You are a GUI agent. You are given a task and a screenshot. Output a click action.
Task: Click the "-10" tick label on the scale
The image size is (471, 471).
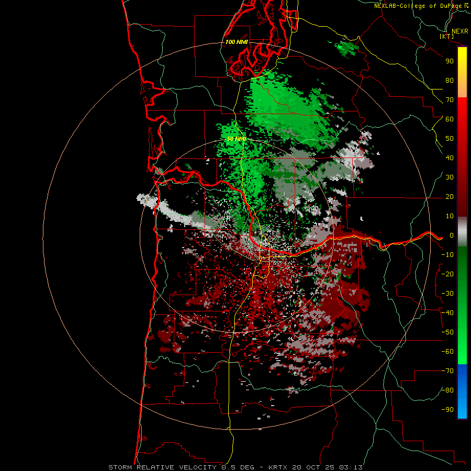click(x=447, y=255)
